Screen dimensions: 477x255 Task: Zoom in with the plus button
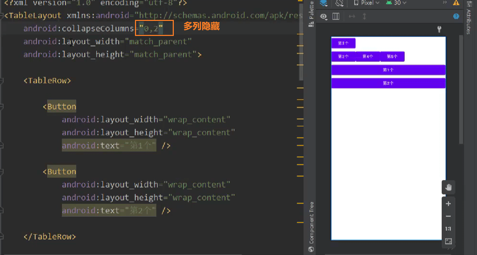pyautogui.click(x=448, y=204)
